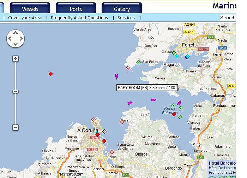Open the Services link
The height and width of the screenshot is (178, 247).
tap(126, 18)
